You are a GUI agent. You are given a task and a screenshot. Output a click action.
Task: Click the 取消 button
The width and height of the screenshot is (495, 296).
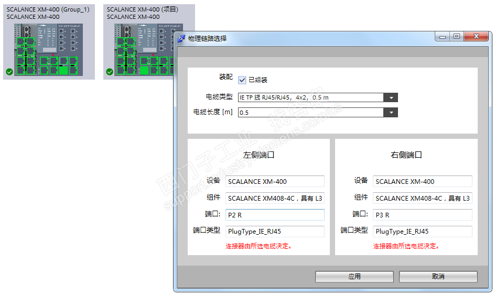click(438, 277)
